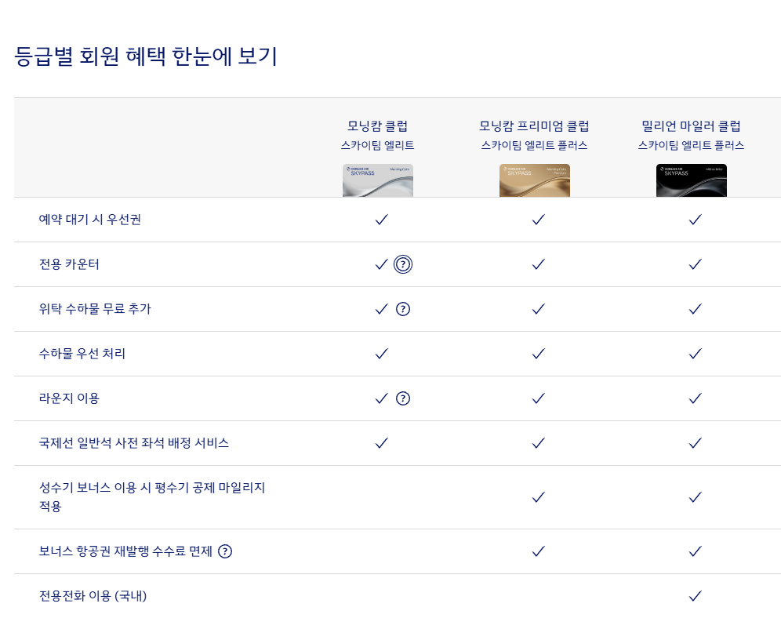Click Million Miler checkmark for 전용전화 이용
This screenshot has width=781, height=618.
point(695,596)
